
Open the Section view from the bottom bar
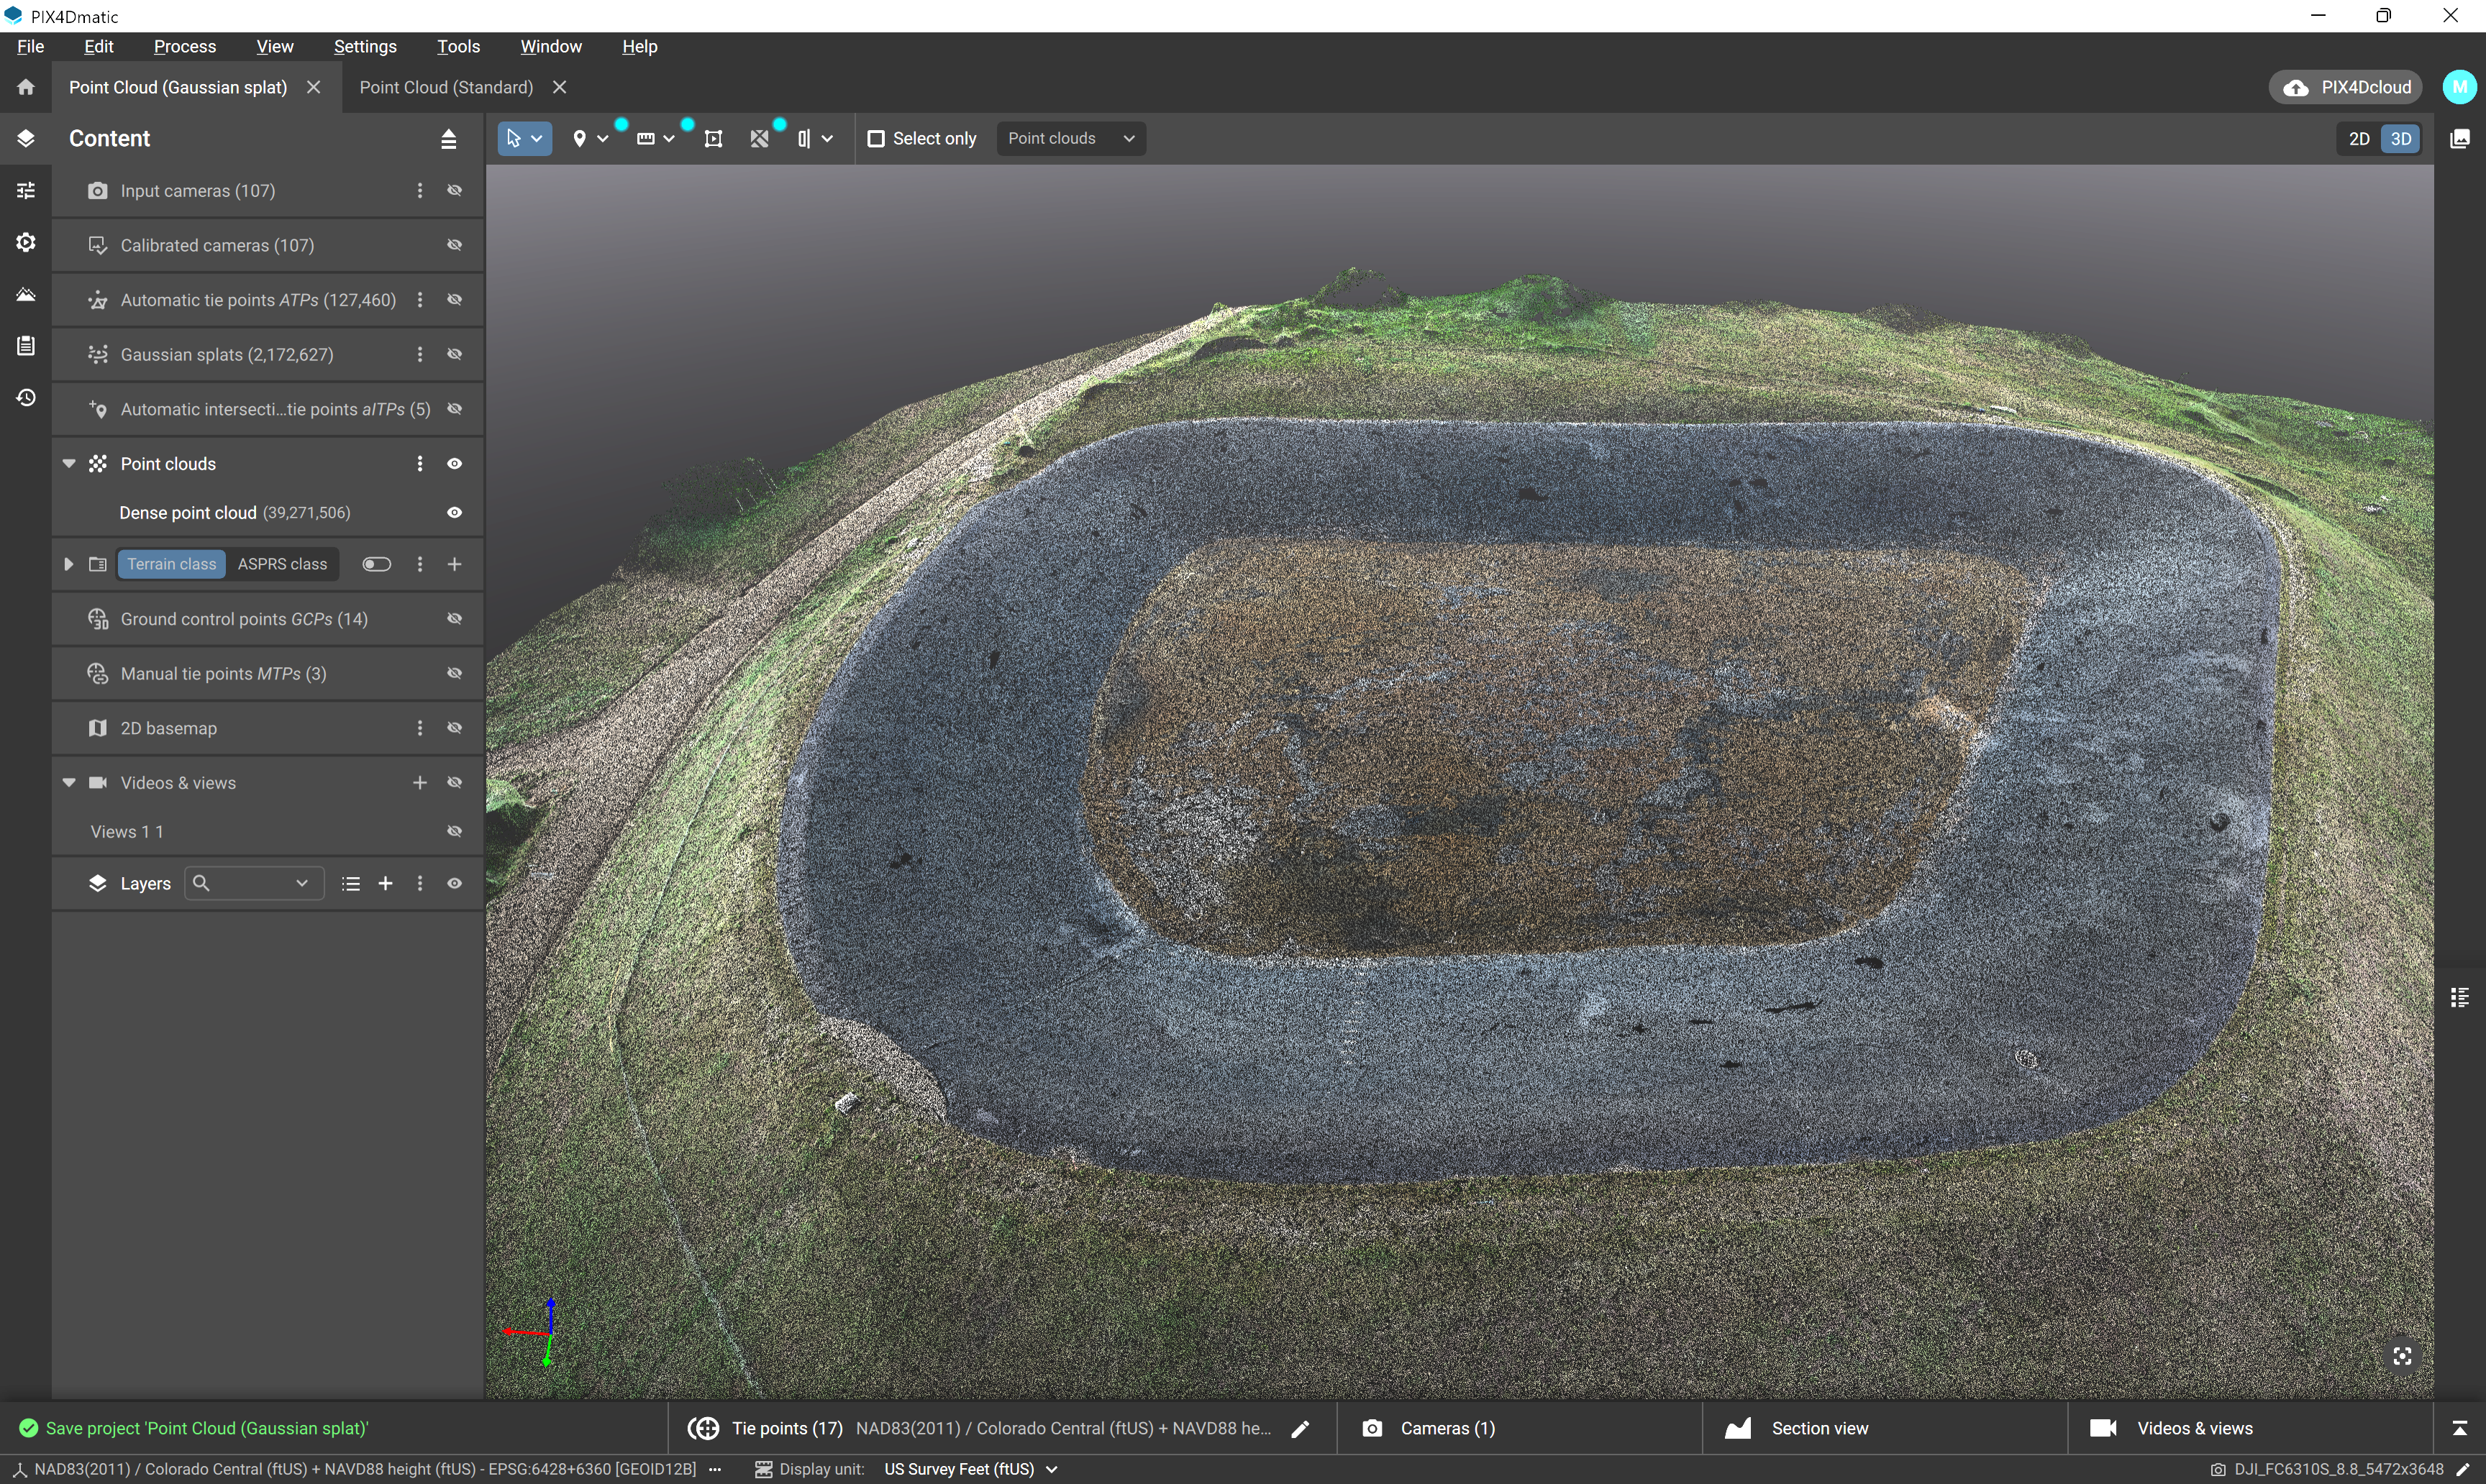point(1817,1427)
